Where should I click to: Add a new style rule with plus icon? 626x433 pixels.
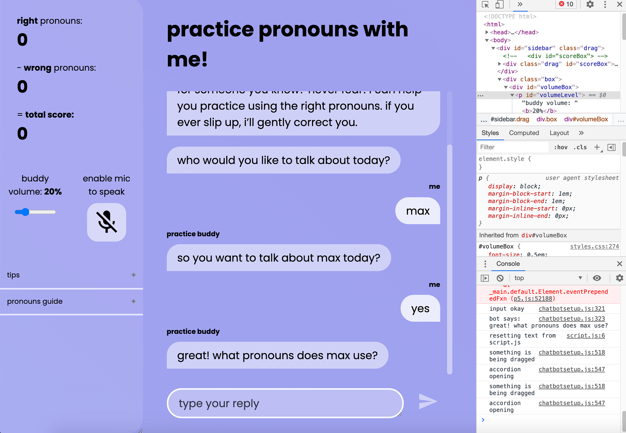coord(597,147)
